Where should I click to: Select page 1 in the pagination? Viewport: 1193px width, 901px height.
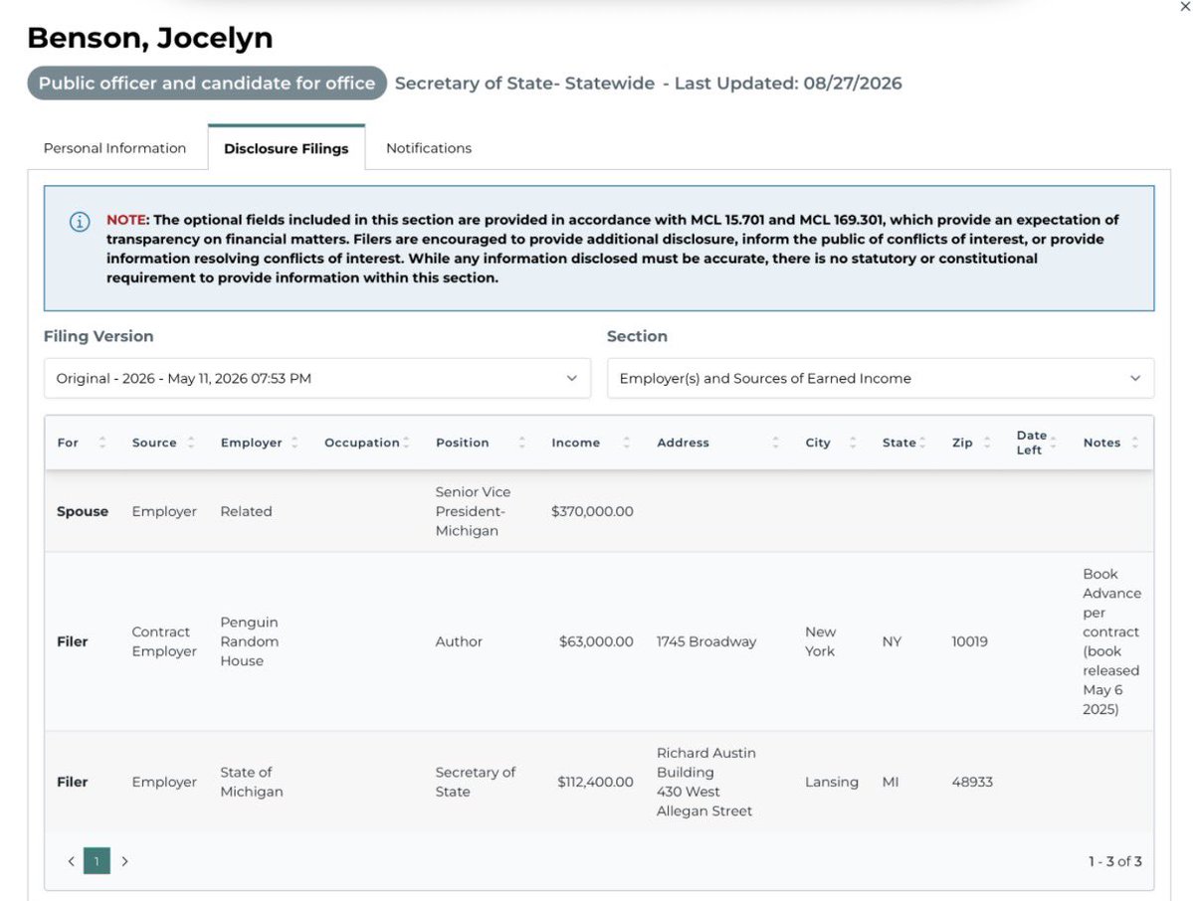[97, 861]
